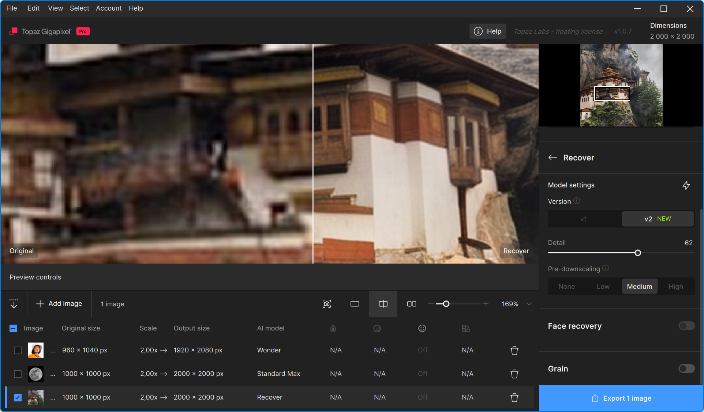Open options for the Standard Max row

(x=53, y=374)
